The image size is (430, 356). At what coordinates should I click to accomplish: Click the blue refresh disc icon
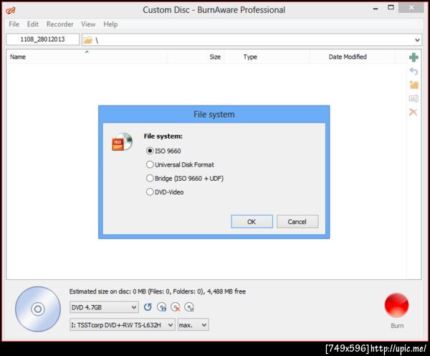click(148, 306)
